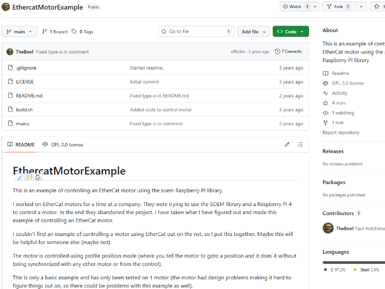Open the green Code dropdown

point(290,32)
